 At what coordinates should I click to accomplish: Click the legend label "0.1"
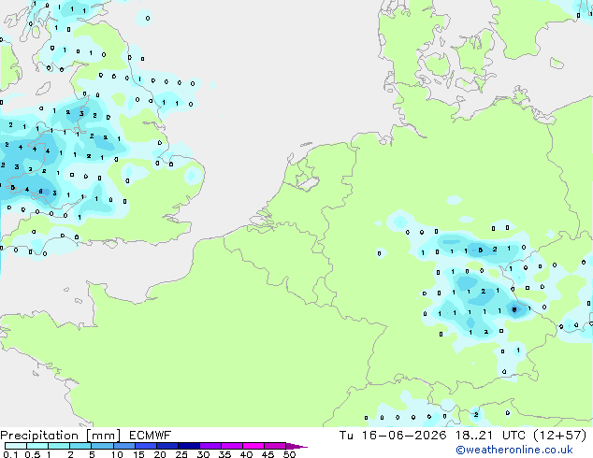pos(10,454)
